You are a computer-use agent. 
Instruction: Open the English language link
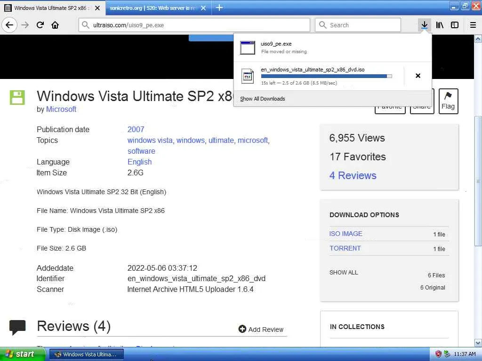[x=139, y=162]
